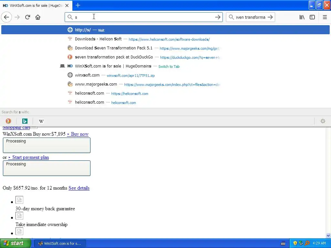
Task: Click HD favicon on WinXSoft.com suggestion row
Action: (70, 66)
